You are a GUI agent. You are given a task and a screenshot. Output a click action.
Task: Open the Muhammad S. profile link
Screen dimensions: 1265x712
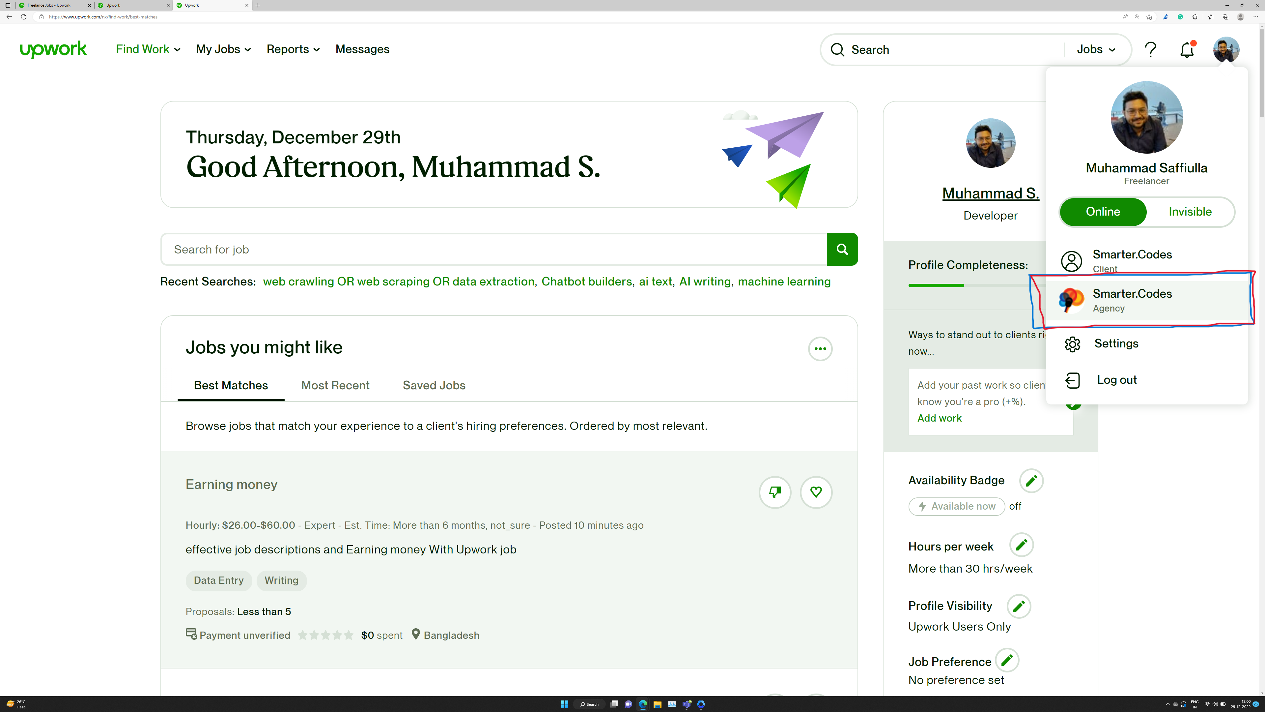click(x=991, y=193)
